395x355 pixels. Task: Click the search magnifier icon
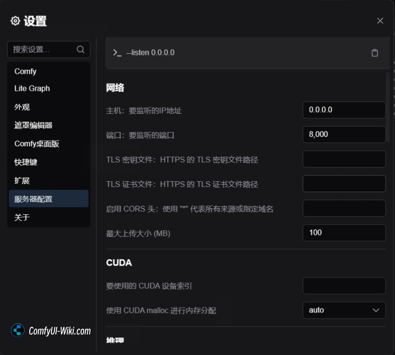click(80, 50)
